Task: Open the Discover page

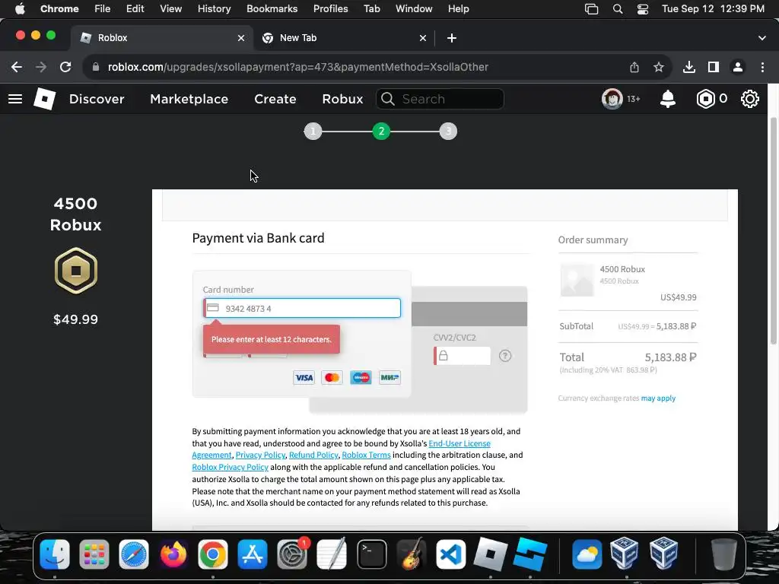Action: pyautogui.click(x=97, y=99)
